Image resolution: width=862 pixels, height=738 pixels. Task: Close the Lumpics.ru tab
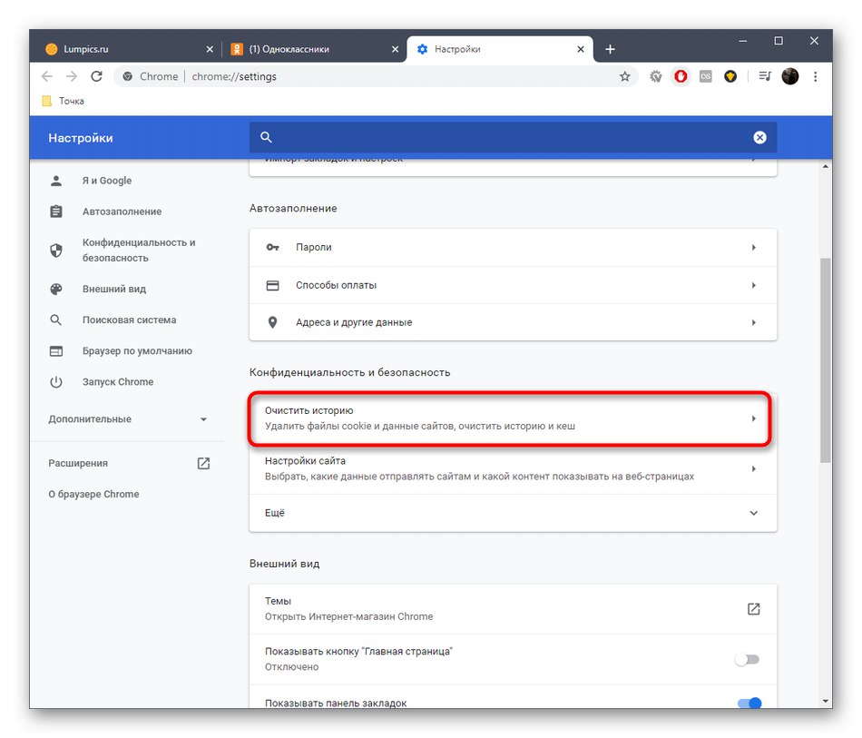[x=210, y=50]
